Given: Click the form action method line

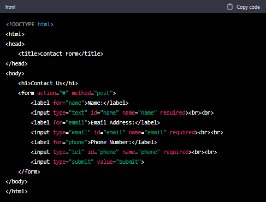Looking at the screenshot, I should tap(67, 93).
